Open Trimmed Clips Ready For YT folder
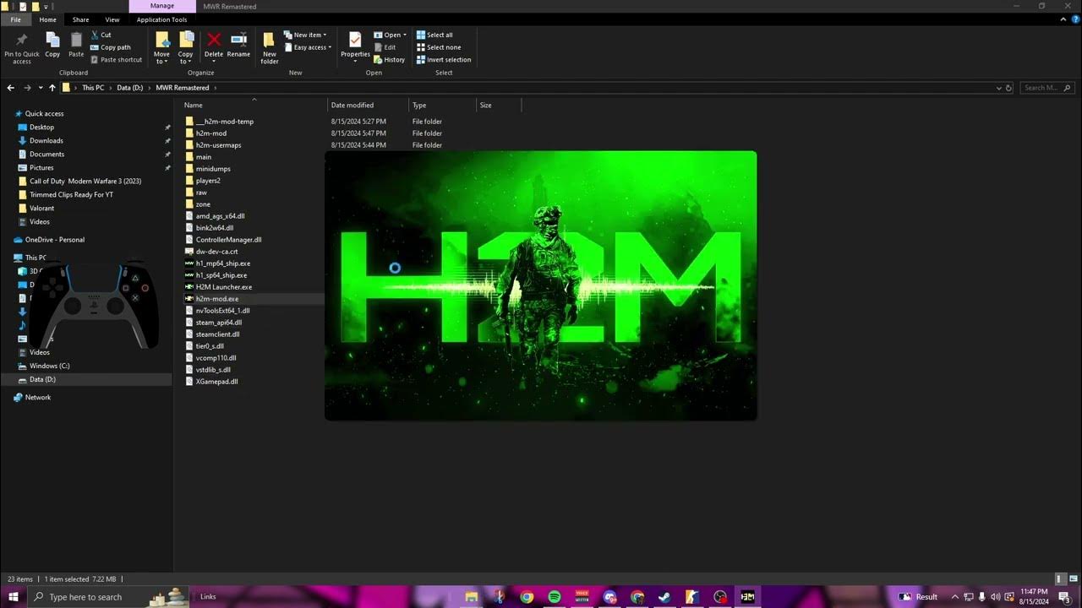Image resolution: width=1082 pixels, height=608 pixels. pyautogui.click(x=71, y=195)
